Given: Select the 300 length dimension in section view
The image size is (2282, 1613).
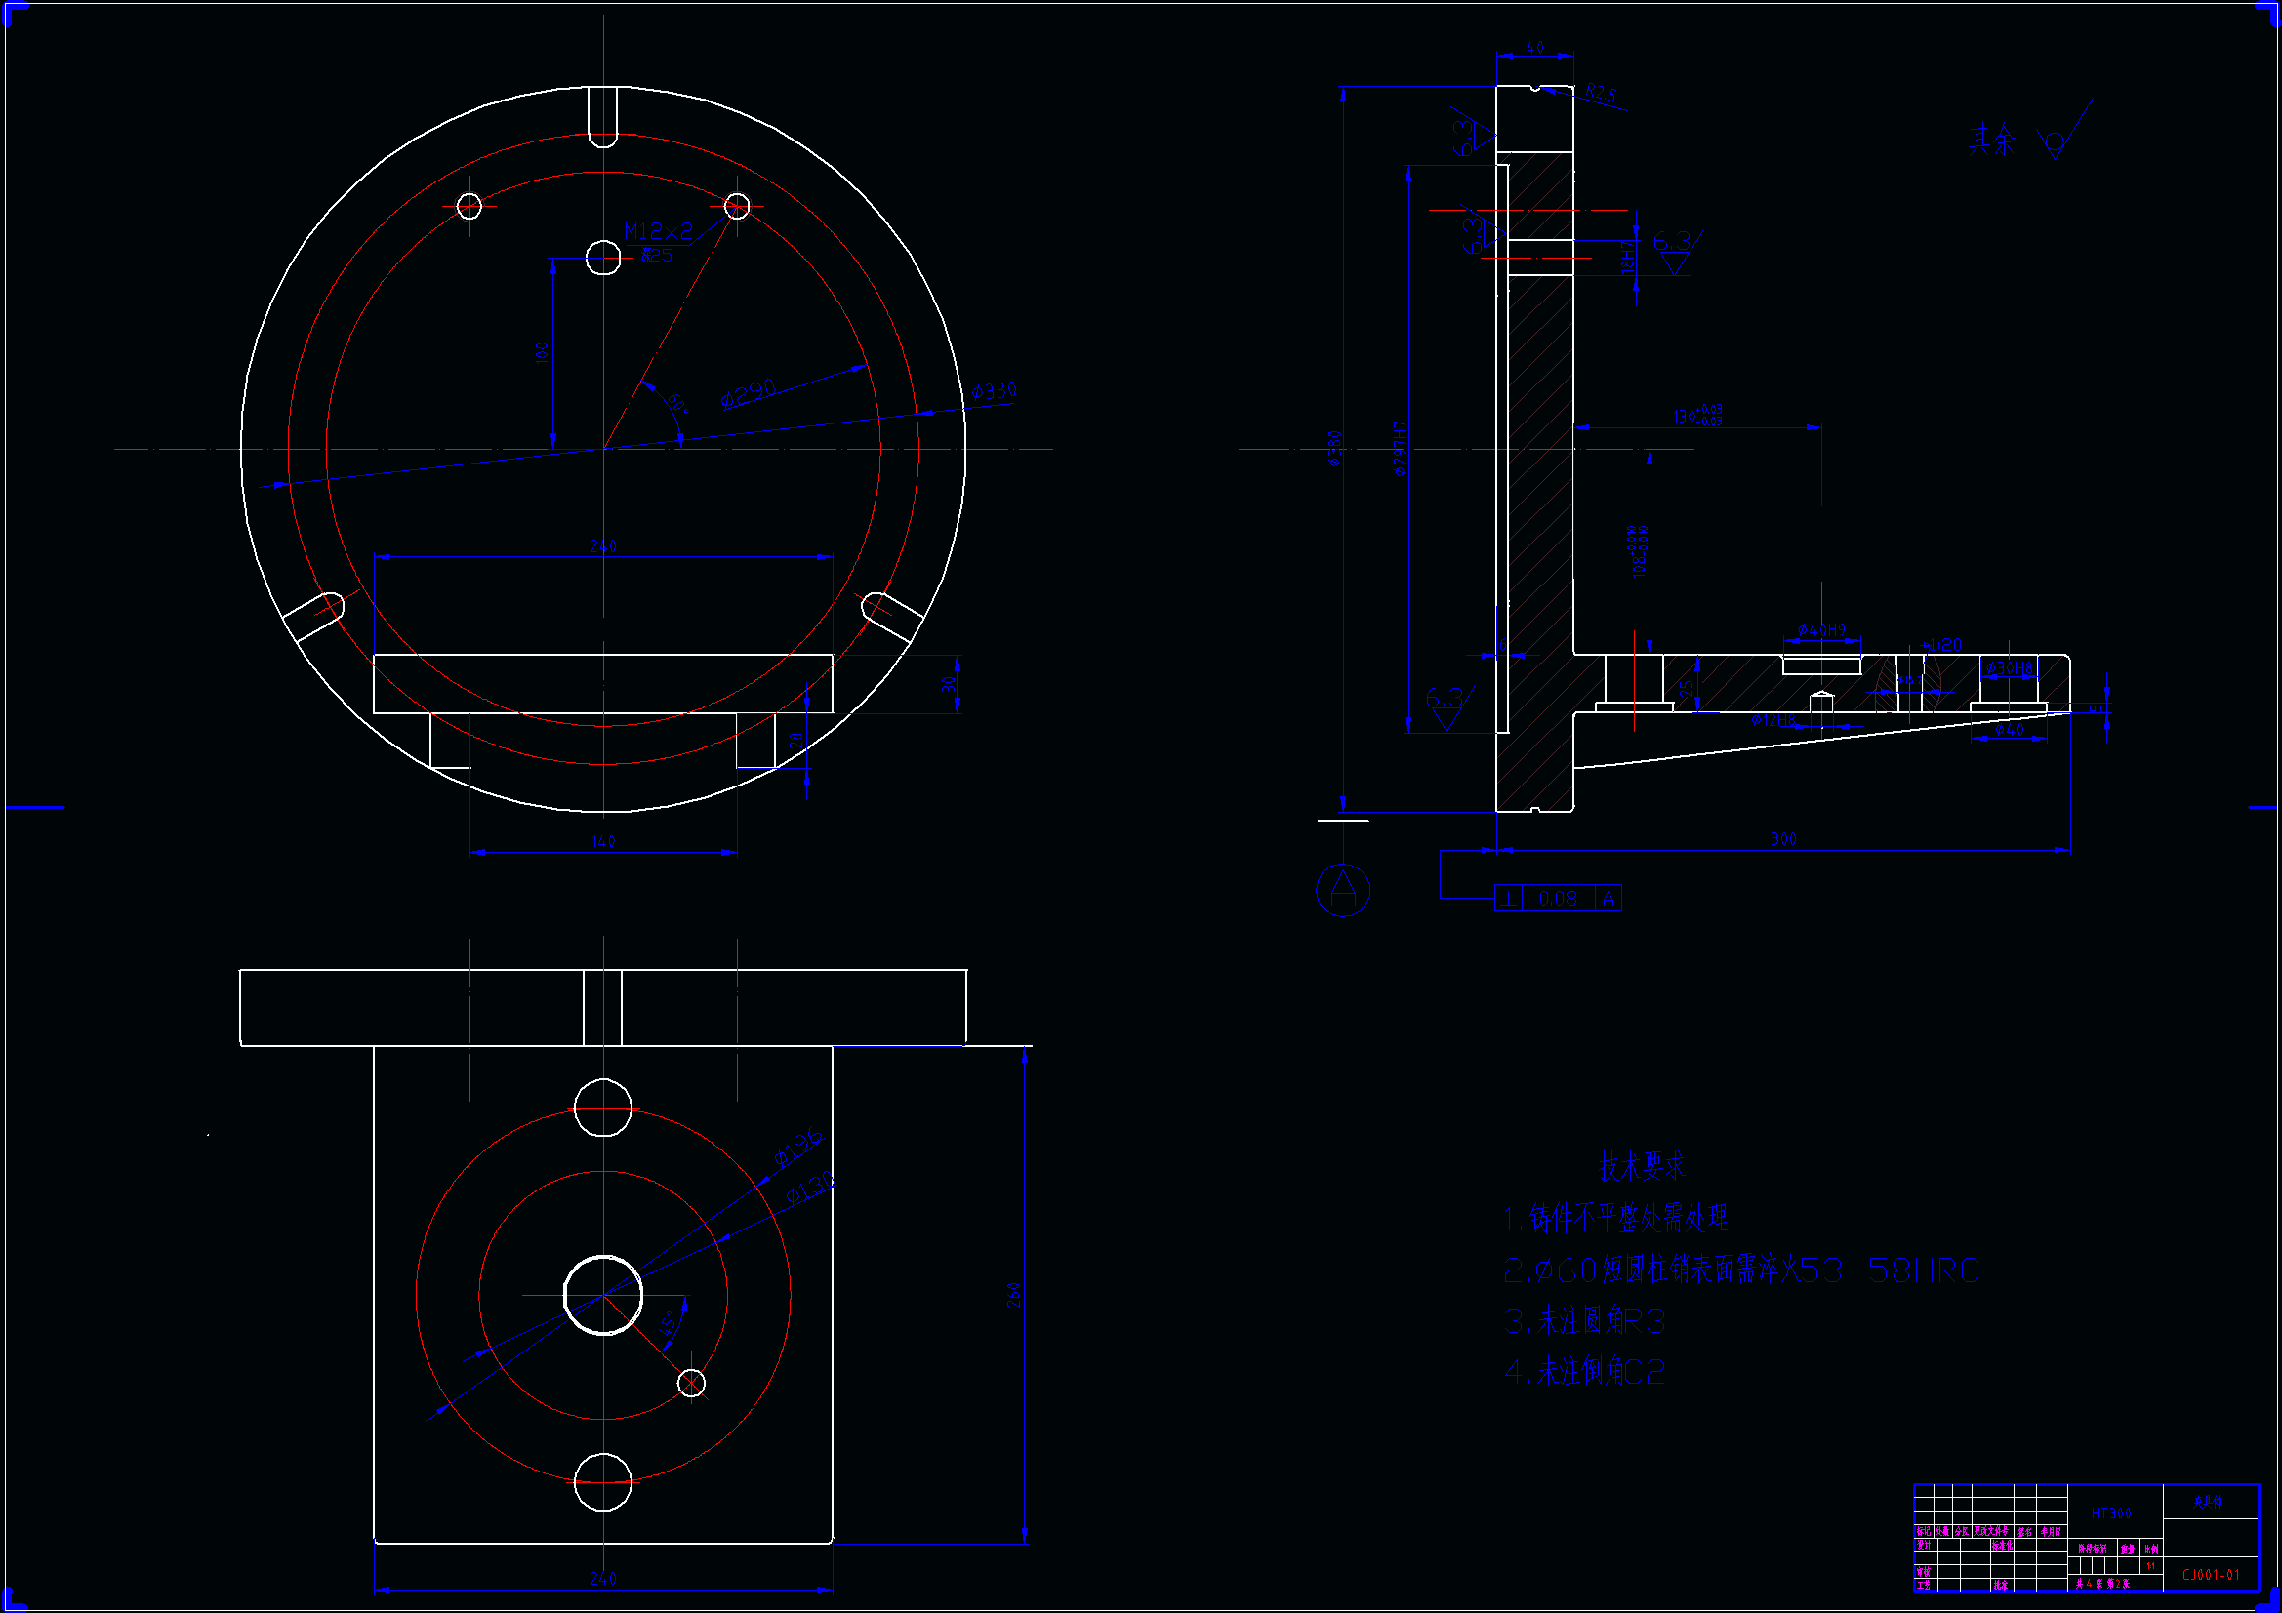Looking at the screenshot, I should pyautogui.click(x=1783, y=840).
